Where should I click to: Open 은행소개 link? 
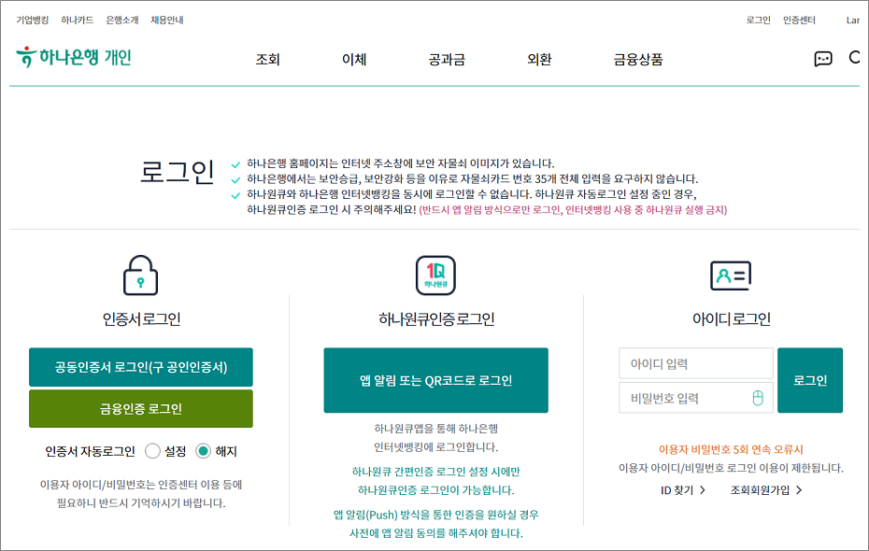click(x=121, y=20)
